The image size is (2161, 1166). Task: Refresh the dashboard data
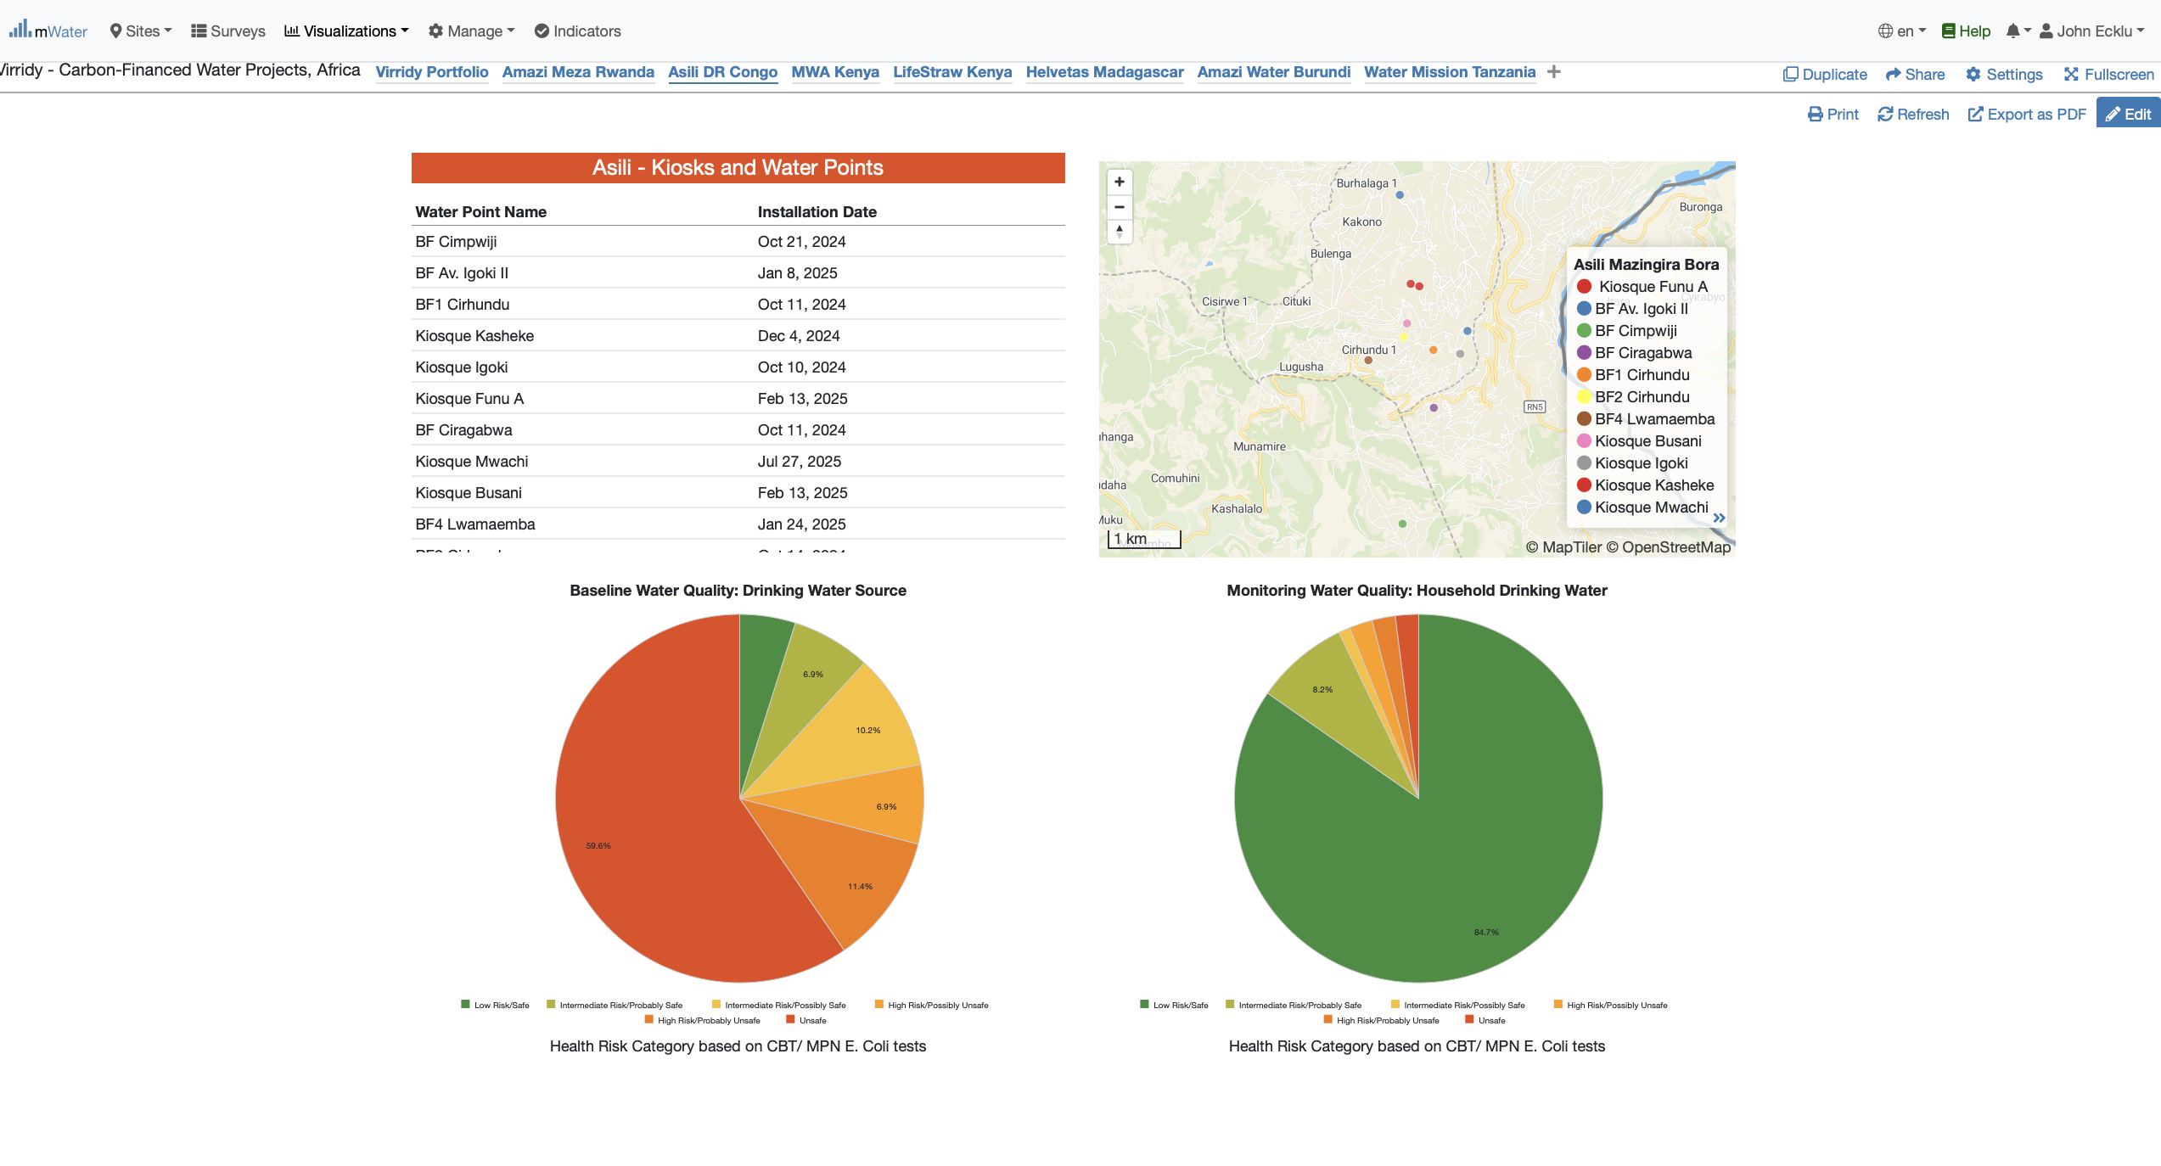tap(1913, 114)
